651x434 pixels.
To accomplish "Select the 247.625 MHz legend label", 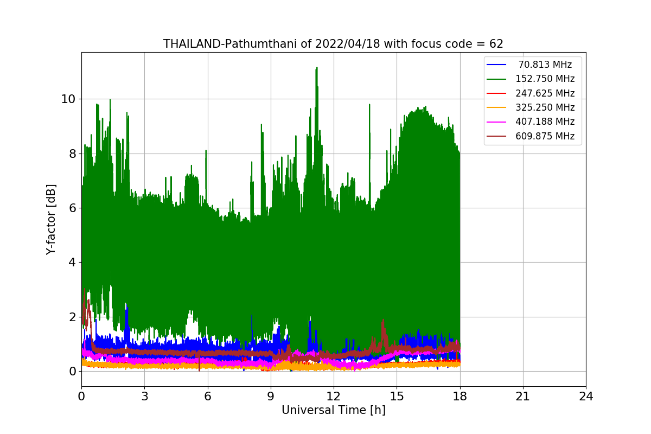I will 545,93.
